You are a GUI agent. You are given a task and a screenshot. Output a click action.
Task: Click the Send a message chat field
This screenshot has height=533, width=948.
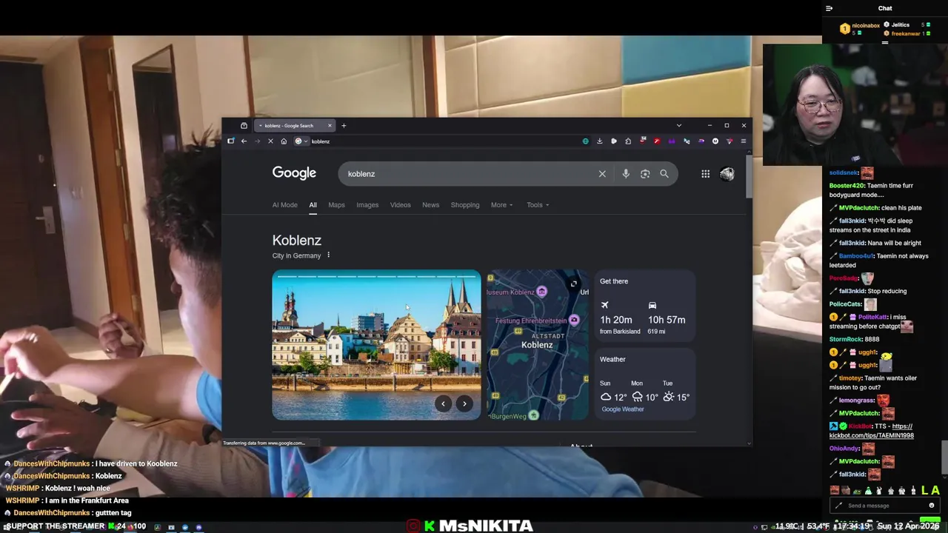pyautogui.click(x=885, y=506)
